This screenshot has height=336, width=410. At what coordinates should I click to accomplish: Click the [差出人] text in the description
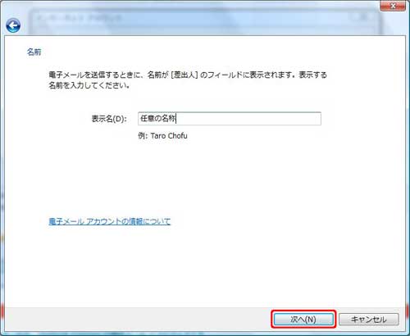[x=184, y=75]
